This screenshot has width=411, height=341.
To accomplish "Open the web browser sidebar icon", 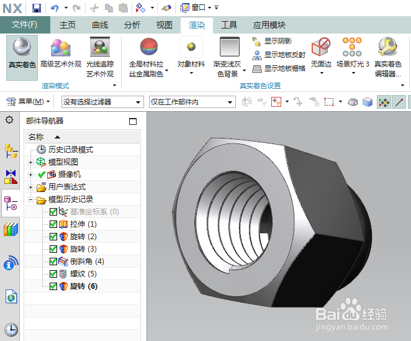I will tap(11, 297).
